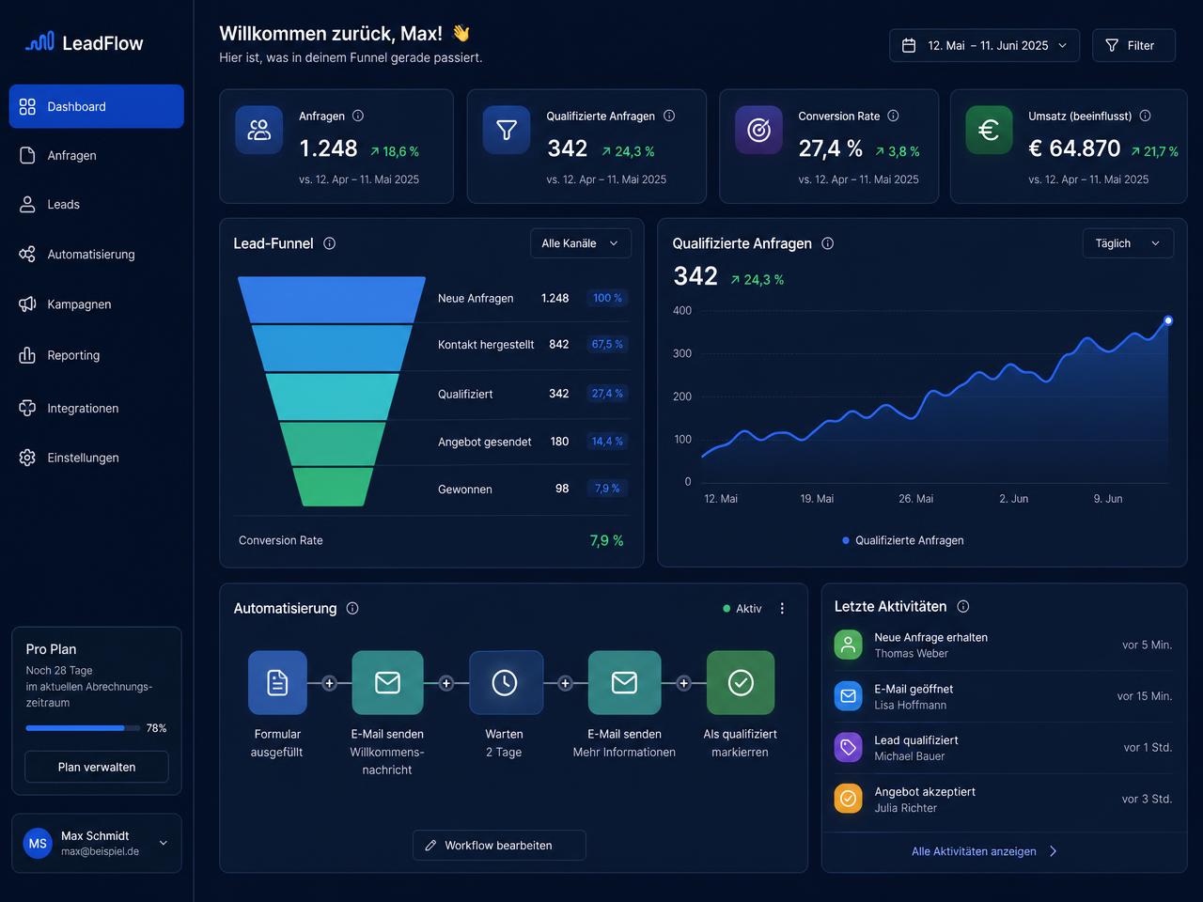Click the funnel icon on Qualifizierte Anfragen card

coord(507,130)
